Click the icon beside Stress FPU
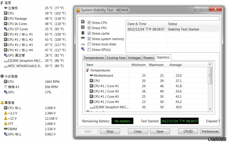Image resolution: width=228 pixels, height=142 pixels. point(83,27)
